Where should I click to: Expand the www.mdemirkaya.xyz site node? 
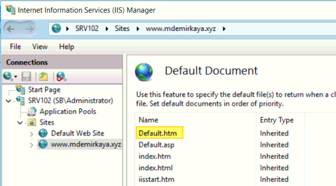point(32,145)
